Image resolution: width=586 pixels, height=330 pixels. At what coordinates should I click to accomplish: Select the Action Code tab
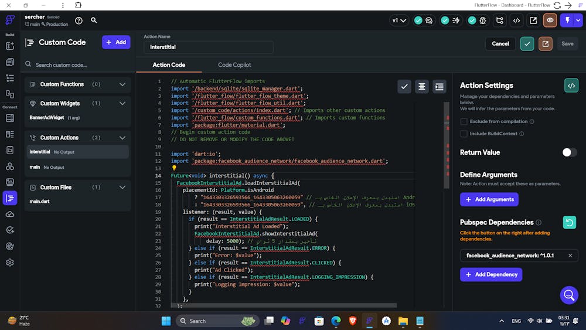(169, 65)
